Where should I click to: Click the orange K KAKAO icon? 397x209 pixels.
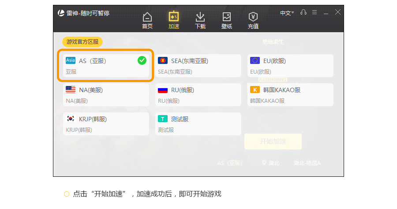click(x=255, y=90)
